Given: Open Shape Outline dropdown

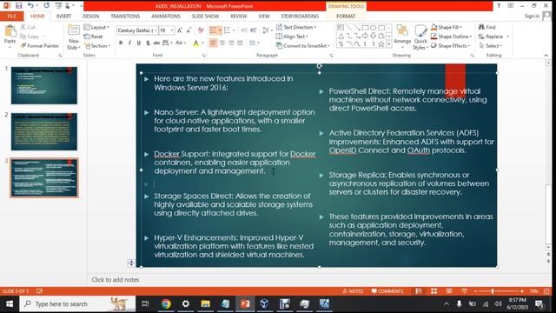Looking at the screenshot, I should click(x=452, y=37).
